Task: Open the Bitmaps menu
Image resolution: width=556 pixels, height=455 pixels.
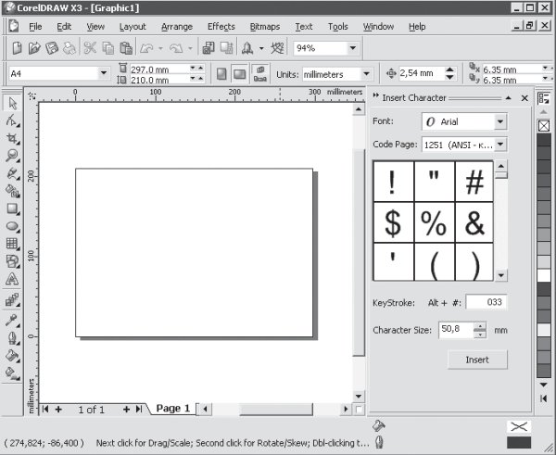Action: click(x=264, y=27)
